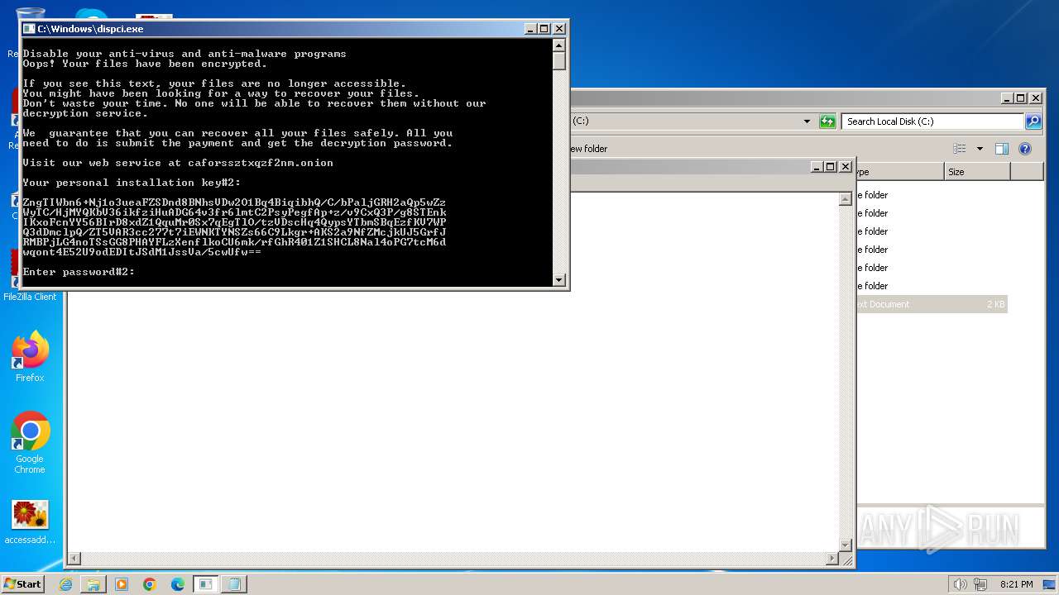The height and width of the screenshot is (595, 1059).
Task: Minimize the blank middle window
Action: (817, 166)
